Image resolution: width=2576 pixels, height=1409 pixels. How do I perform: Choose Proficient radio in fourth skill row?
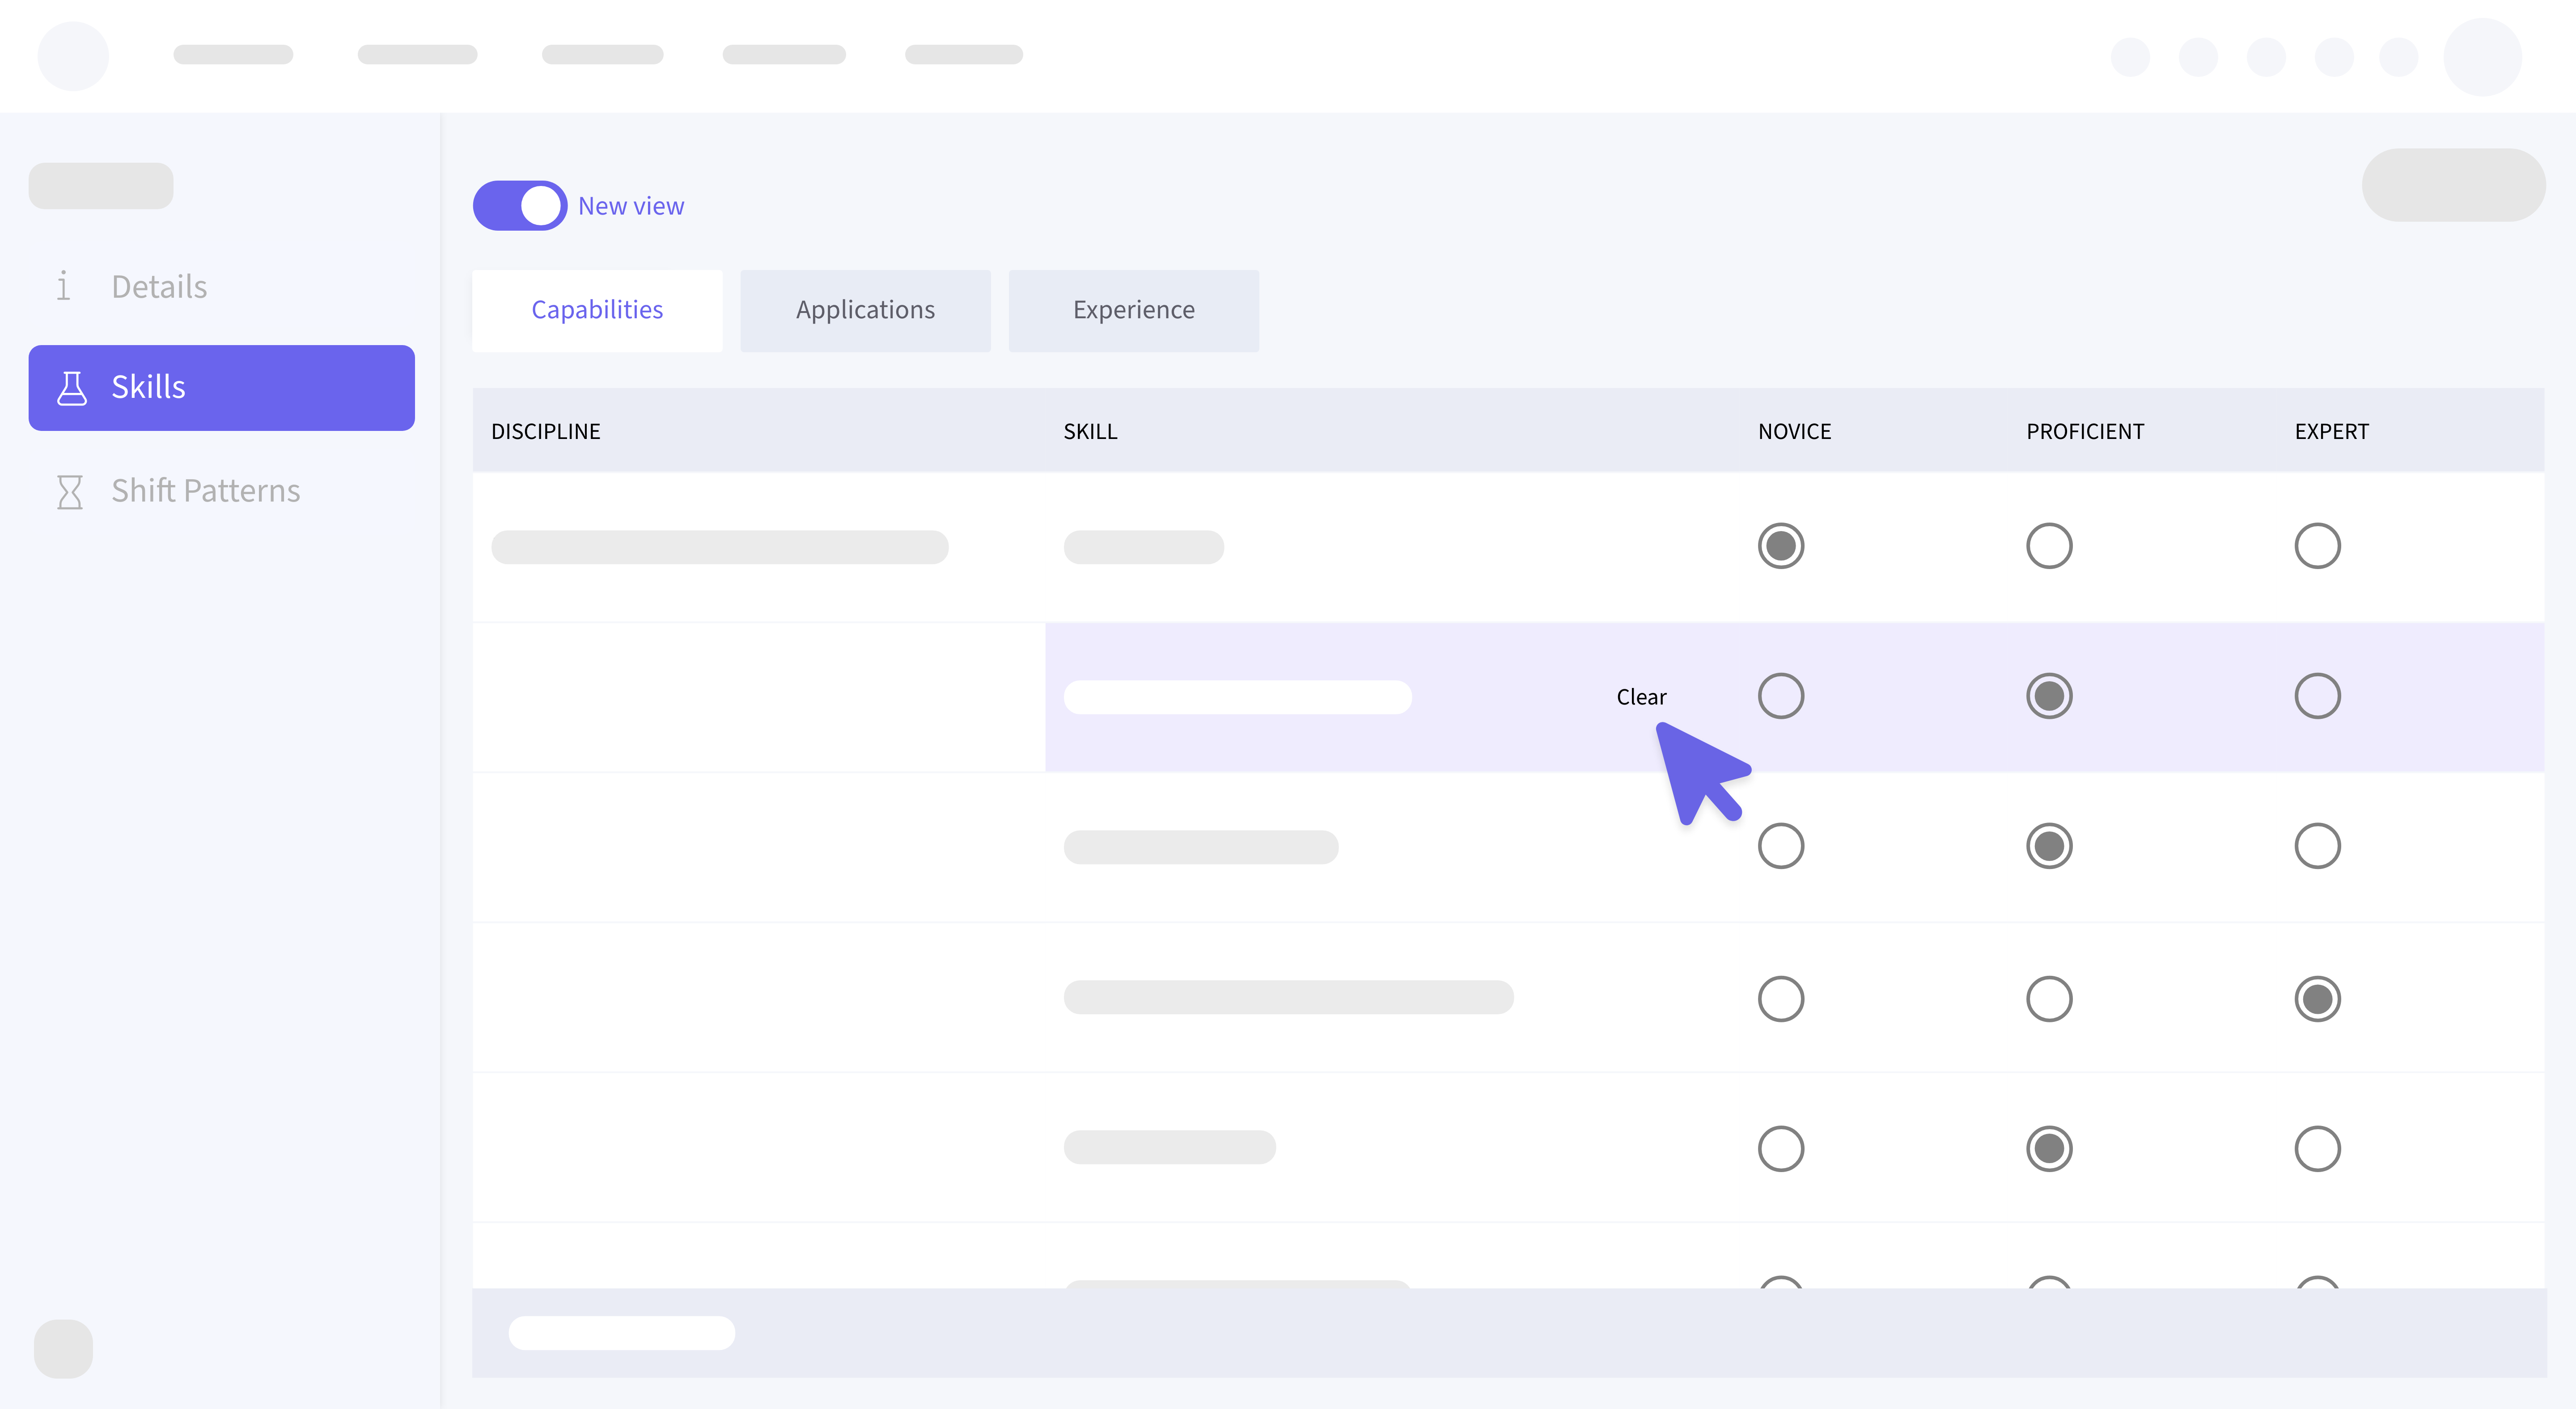[x=2049, y=999]
